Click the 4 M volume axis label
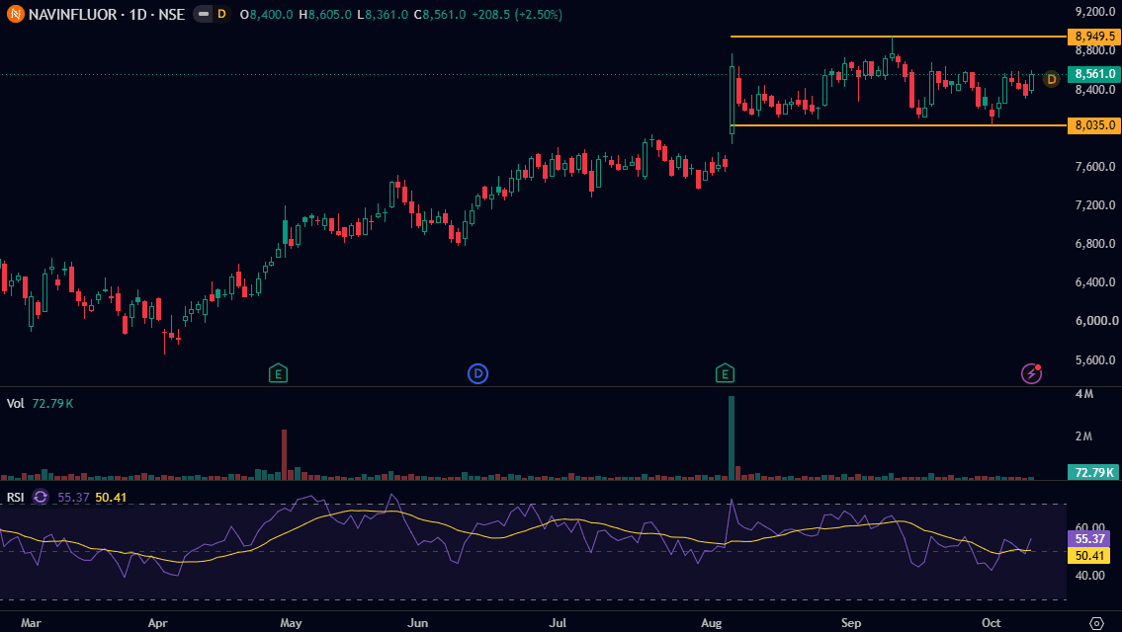The width and height of the screenshot is (1122, 632). click(1084, 394)
